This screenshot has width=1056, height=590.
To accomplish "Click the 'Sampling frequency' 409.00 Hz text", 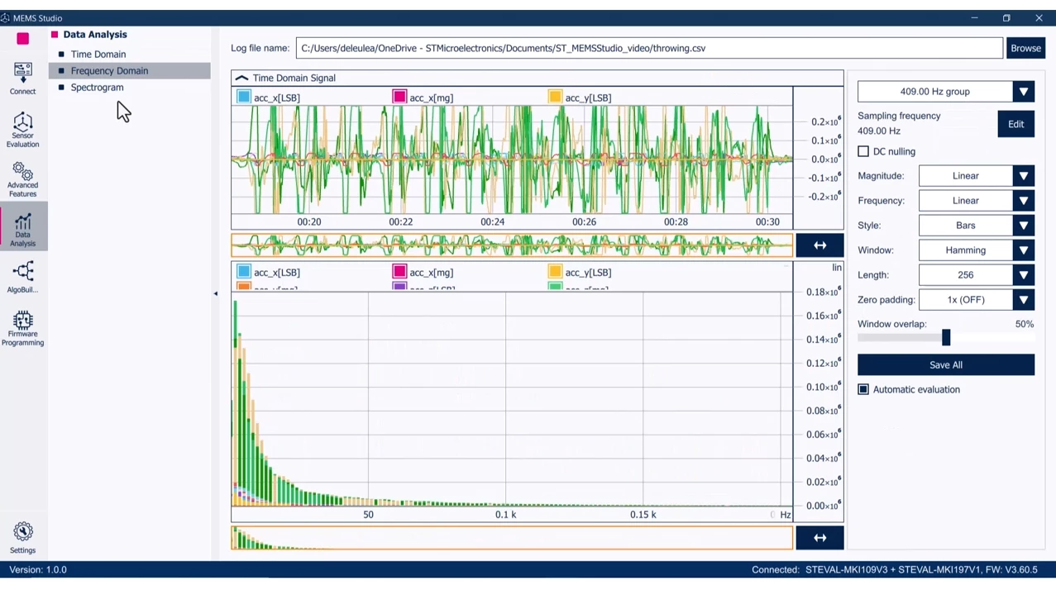I will pyautogui.click(x=899, y=123).
